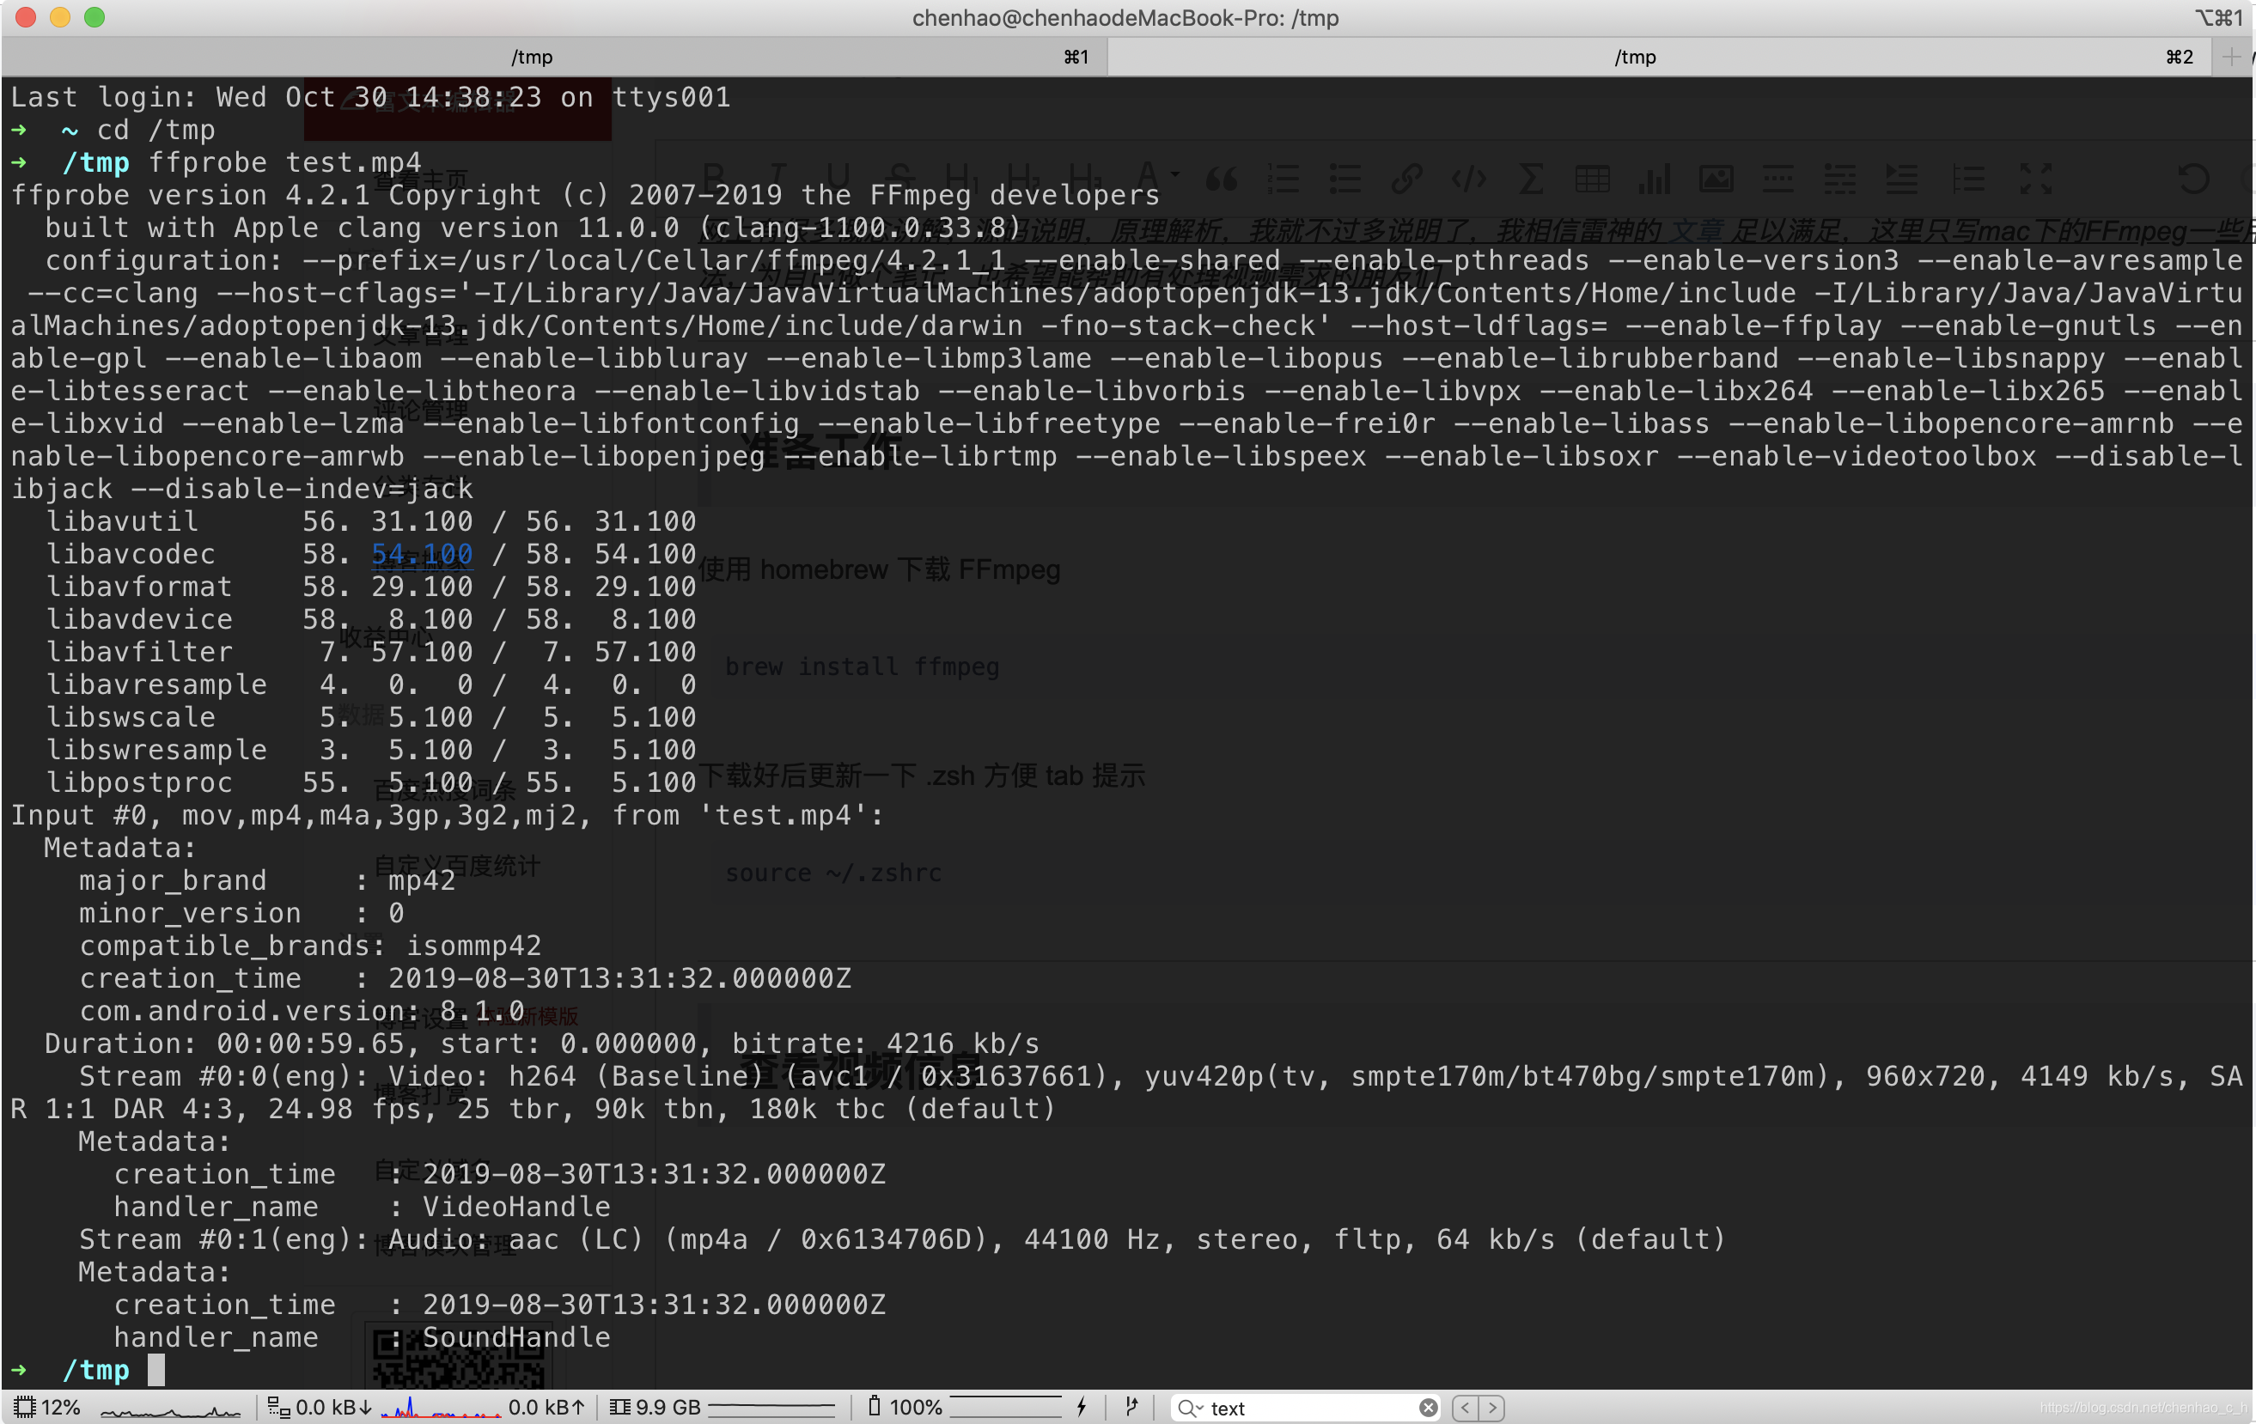Click the battery level graph line
Viewport: 2256px width, 1424px height.
tap(1005, 1406)
